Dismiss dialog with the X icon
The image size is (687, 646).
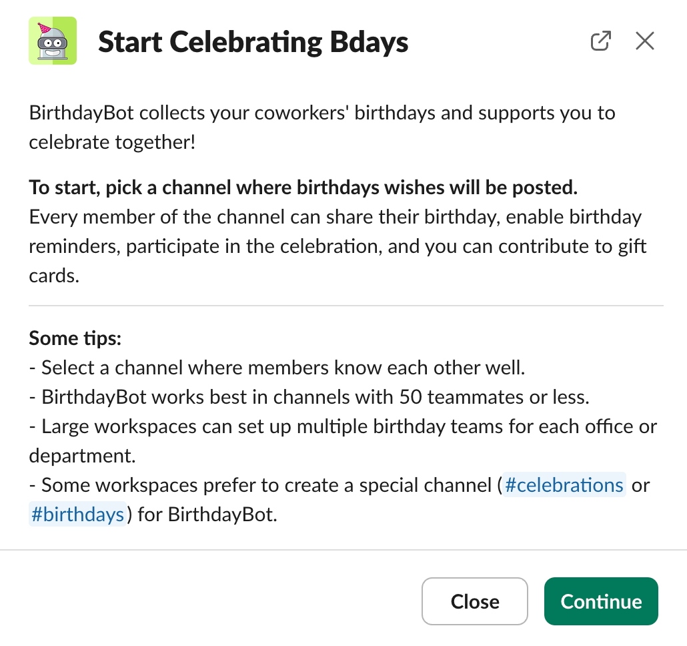click(644, 41)
